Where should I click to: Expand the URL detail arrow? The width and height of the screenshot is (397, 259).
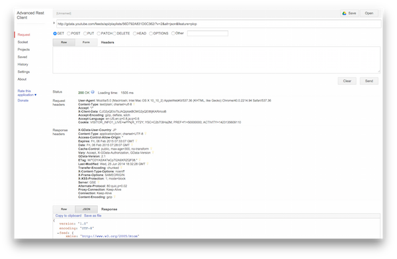pyautogui.click(x=54, y=23)
